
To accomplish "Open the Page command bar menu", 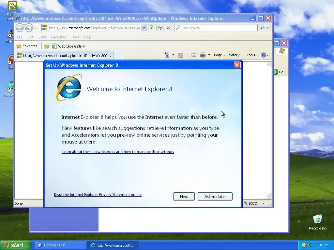I will (x=220, y=55).
